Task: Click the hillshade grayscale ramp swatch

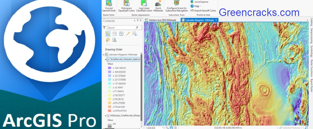Action: (x=109, y=125)
